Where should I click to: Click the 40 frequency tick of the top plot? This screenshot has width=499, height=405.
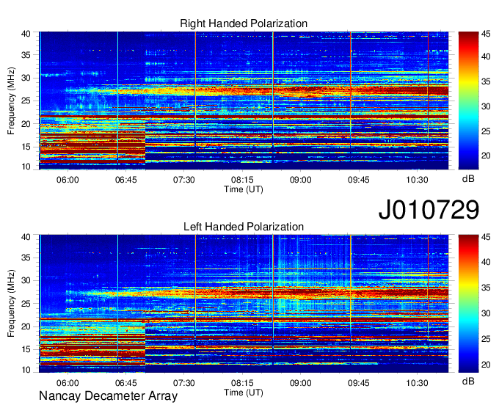pyautogui.click(x=26, y=34)
